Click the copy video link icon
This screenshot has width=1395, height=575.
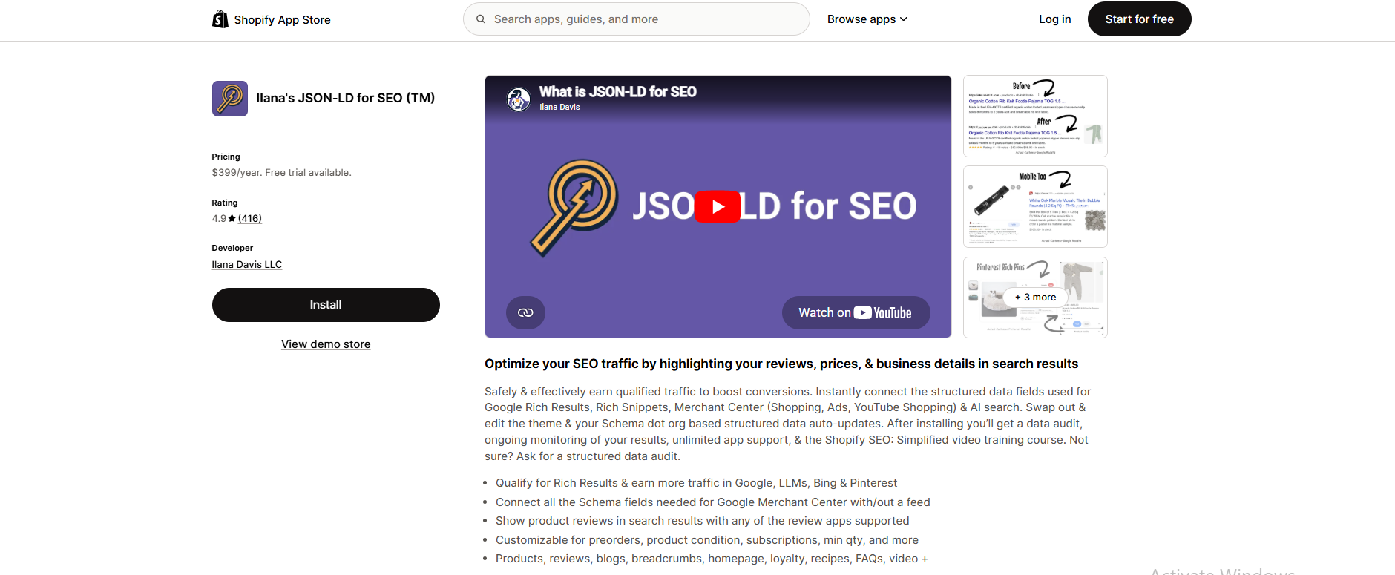click(525, 312)
